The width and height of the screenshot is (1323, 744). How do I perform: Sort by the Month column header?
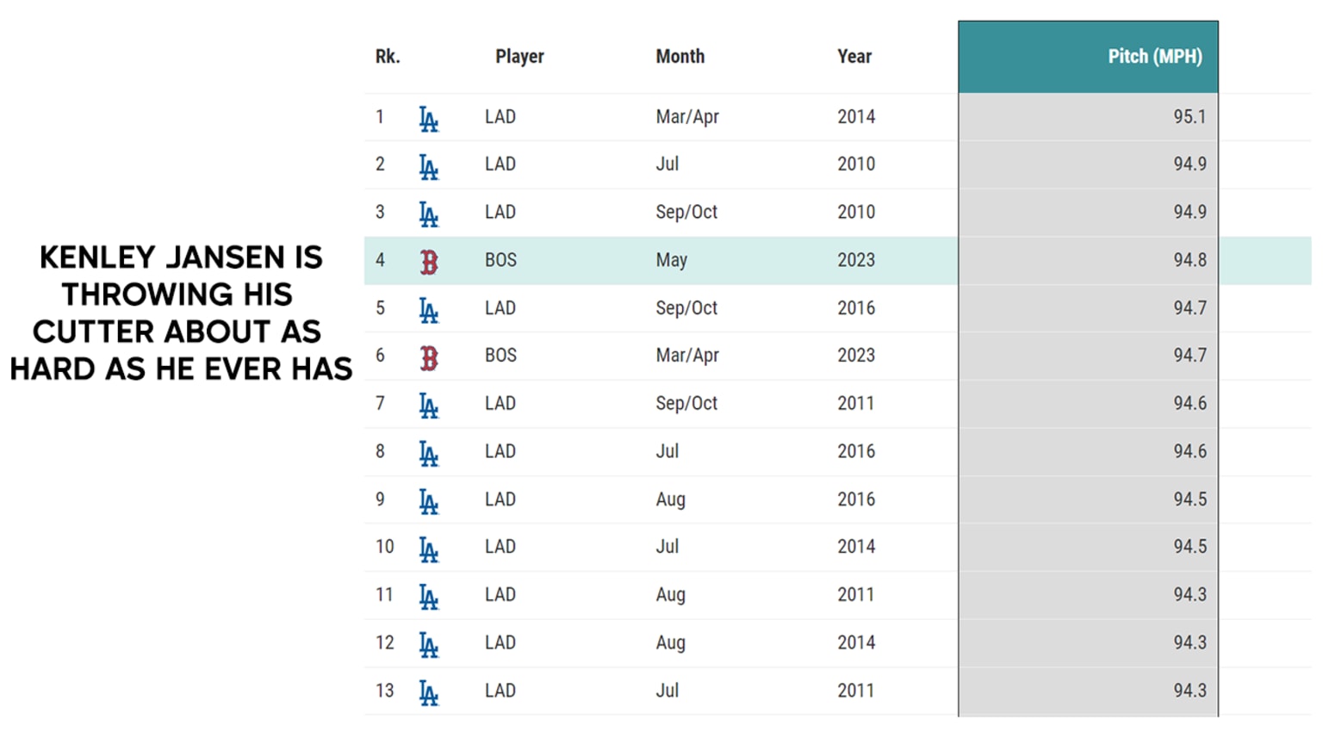[680, 57]
